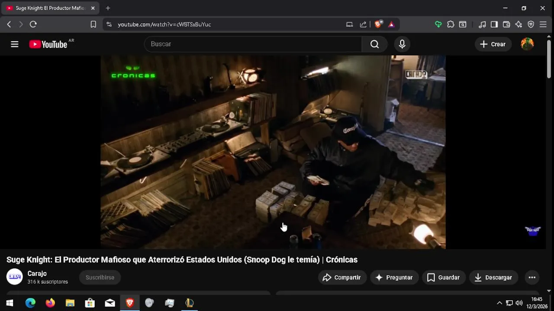
Task: Click into the Buscar search field
Action: [253, 44]
